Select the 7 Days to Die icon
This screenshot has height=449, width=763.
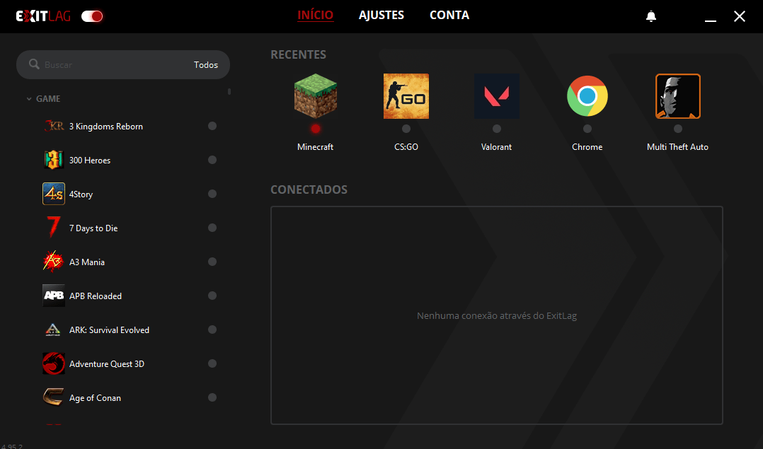click(x=54, y=228)
